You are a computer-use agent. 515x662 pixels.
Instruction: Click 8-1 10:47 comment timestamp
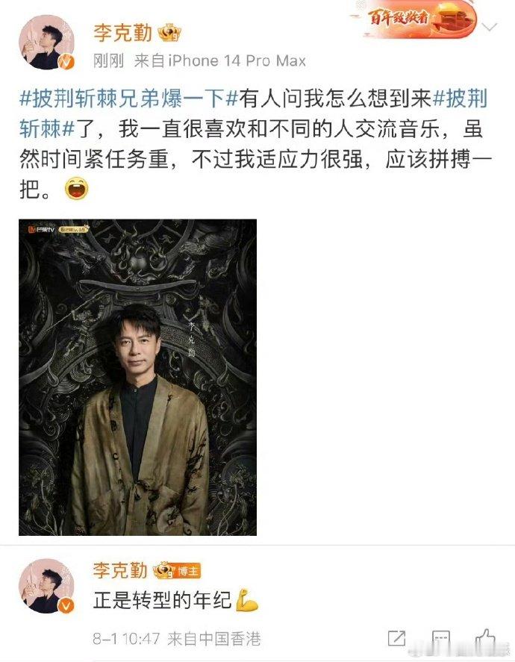tap(126, 639)
